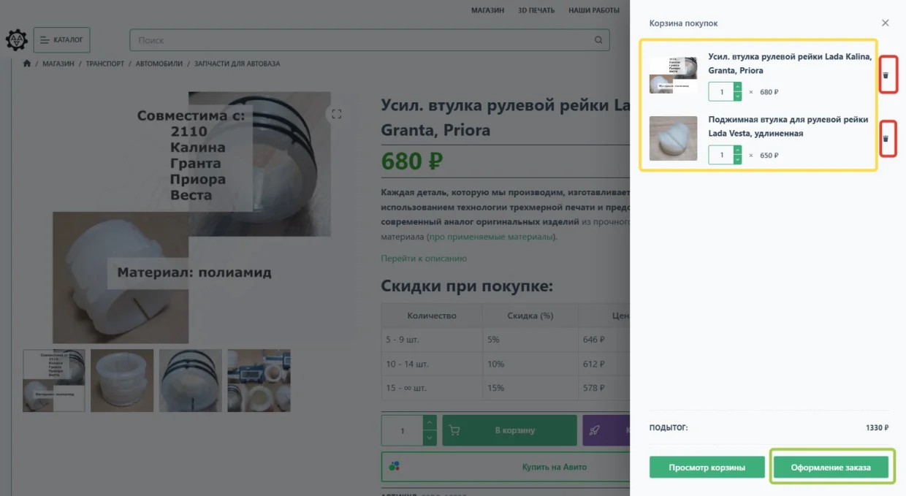Screen dimensions: 906x496
Task: Open Поджимная втулка cart item title
Action: click(788, 126)
